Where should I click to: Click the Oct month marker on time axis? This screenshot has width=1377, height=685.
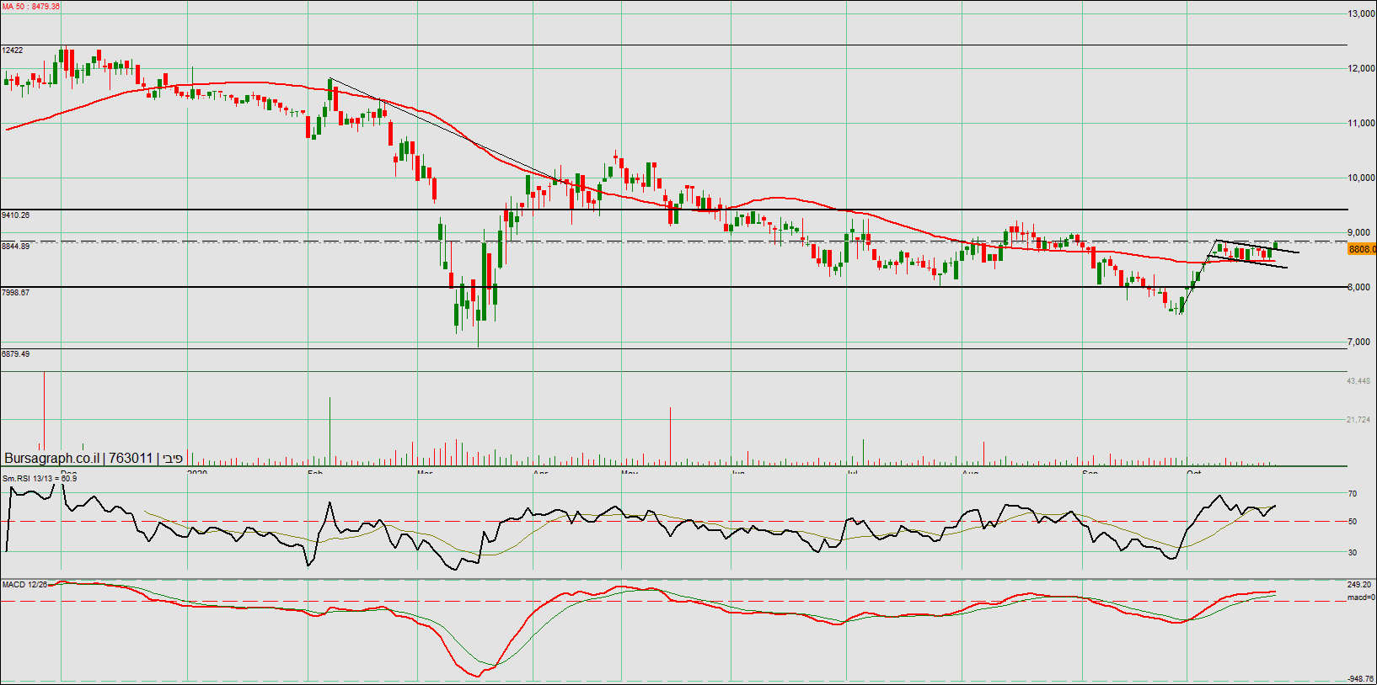pos(1193,473)
